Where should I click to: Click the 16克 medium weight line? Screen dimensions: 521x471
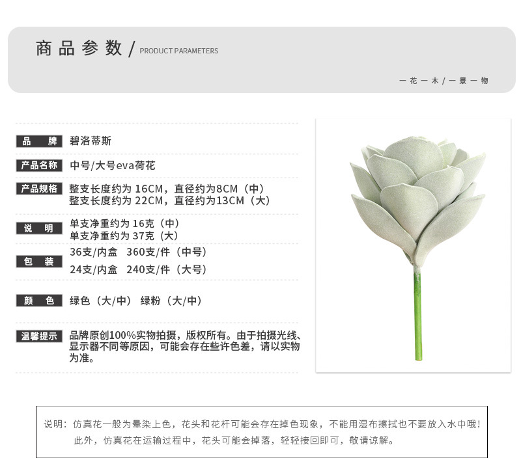[x=124, y=223]
